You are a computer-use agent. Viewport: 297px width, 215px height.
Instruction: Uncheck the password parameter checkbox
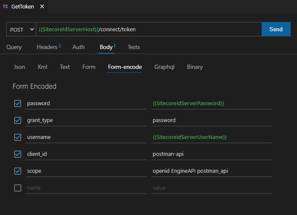[18, 103]
